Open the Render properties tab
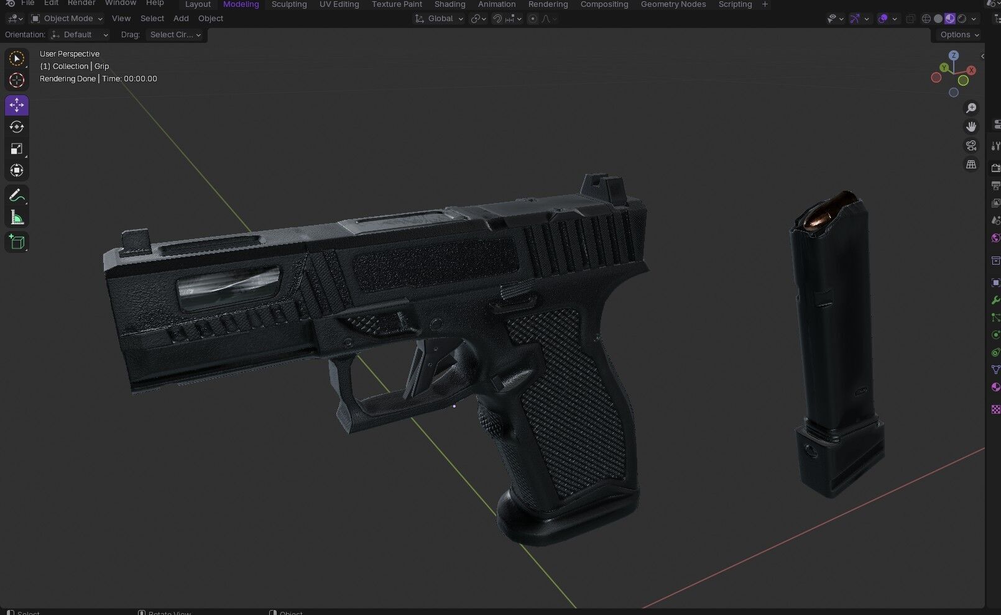The height and width of the screenshot is (615, 1001). [x=995, y=168]
